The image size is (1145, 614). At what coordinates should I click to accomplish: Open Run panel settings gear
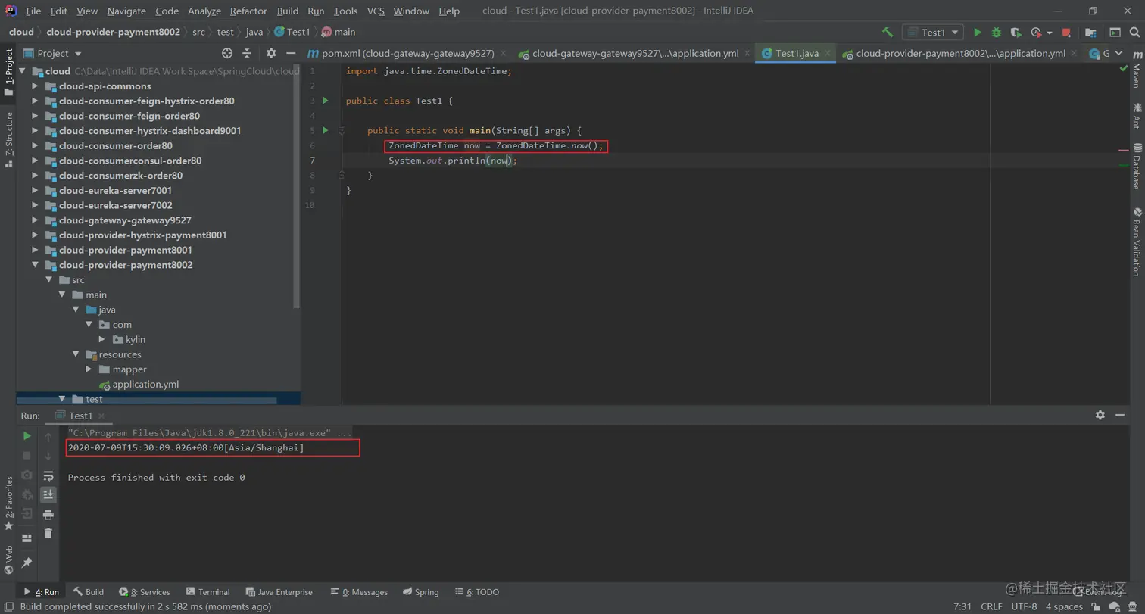coord(1100,415)
